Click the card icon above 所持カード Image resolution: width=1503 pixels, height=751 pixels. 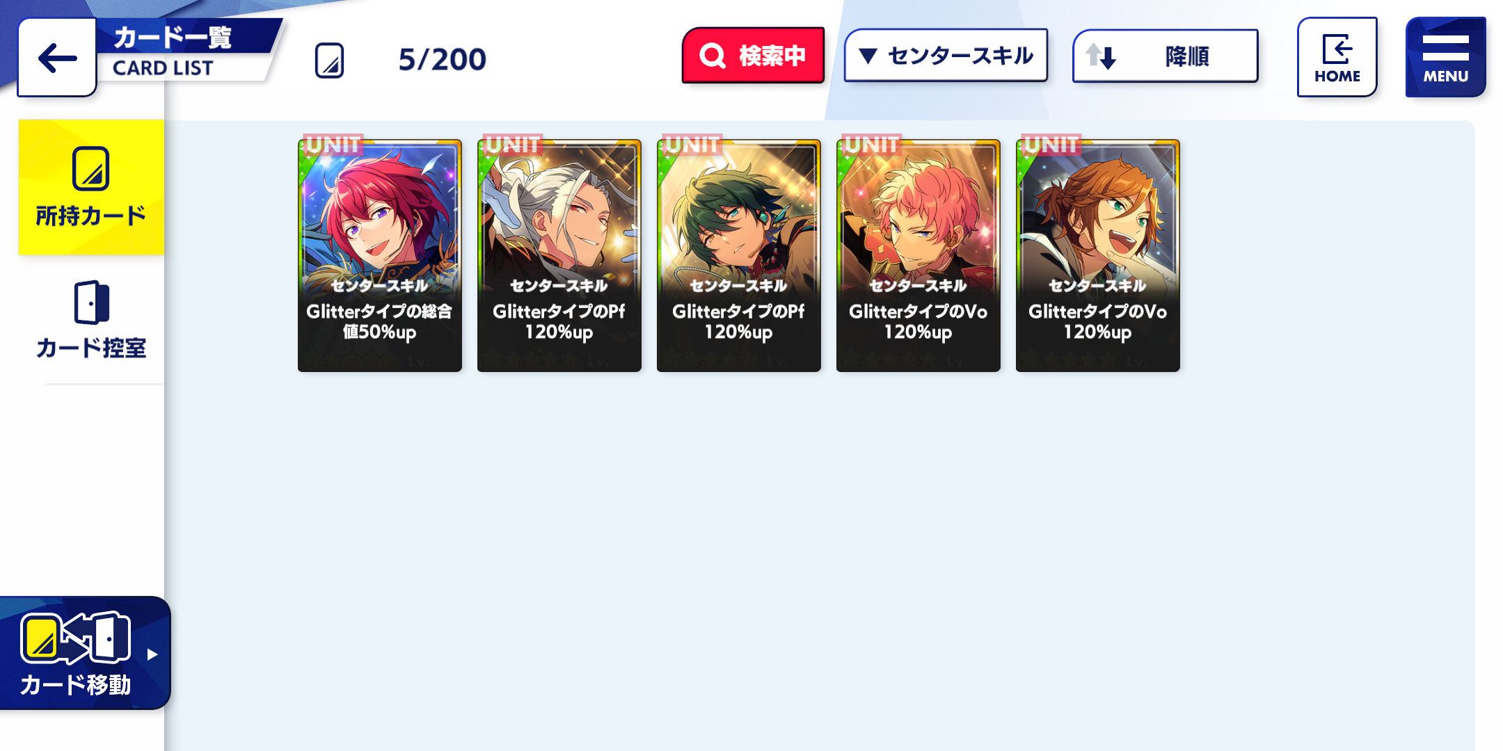[x=90, y=168]
